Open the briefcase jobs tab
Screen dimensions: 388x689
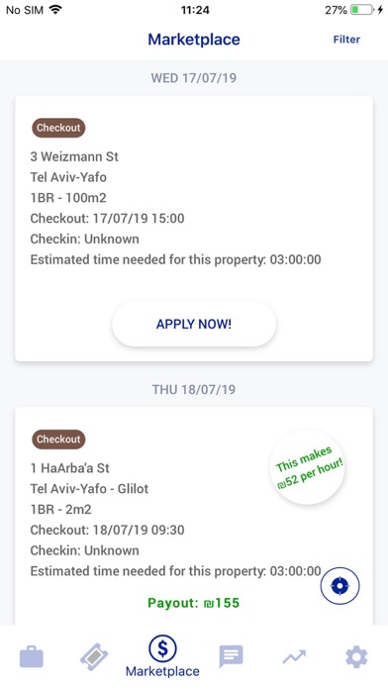click(32, 657)
